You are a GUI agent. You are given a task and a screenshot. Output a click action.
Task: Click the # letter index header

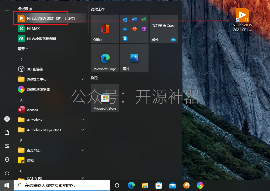coord(21,59)
